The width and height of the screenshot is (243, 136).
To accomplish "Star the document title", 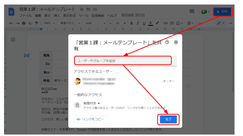I will [x=81, y=9].
